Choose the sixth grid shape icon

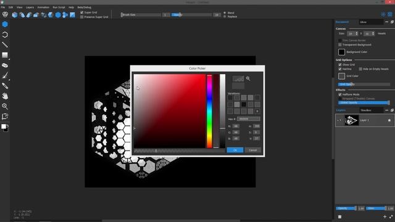[51, 15]
